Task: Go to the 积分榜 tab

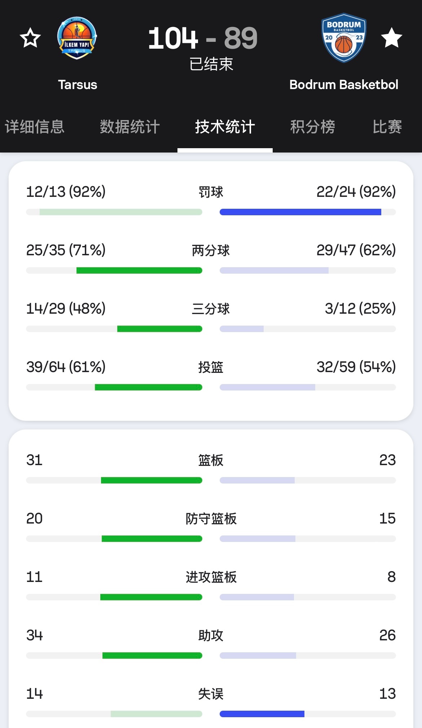Action: pos(313,127)
